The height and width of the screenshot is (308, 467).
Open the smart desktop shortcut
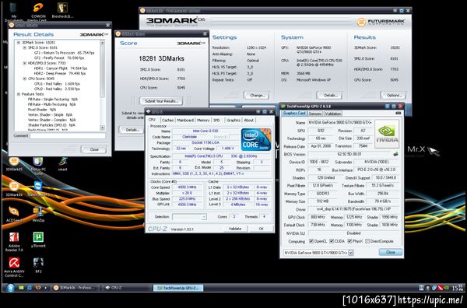pyautogui.click(x=62, y=164)
